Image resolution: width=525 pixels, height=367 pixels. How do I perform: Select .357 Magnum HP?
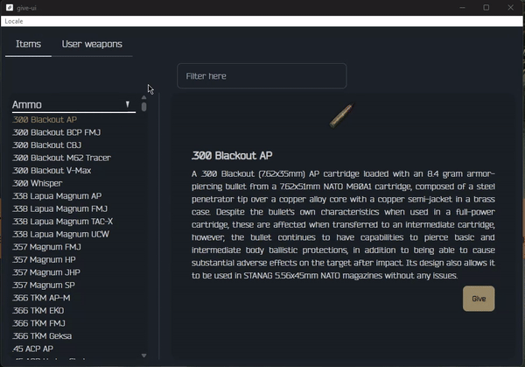pyautogui.click(x=44, y=260)
